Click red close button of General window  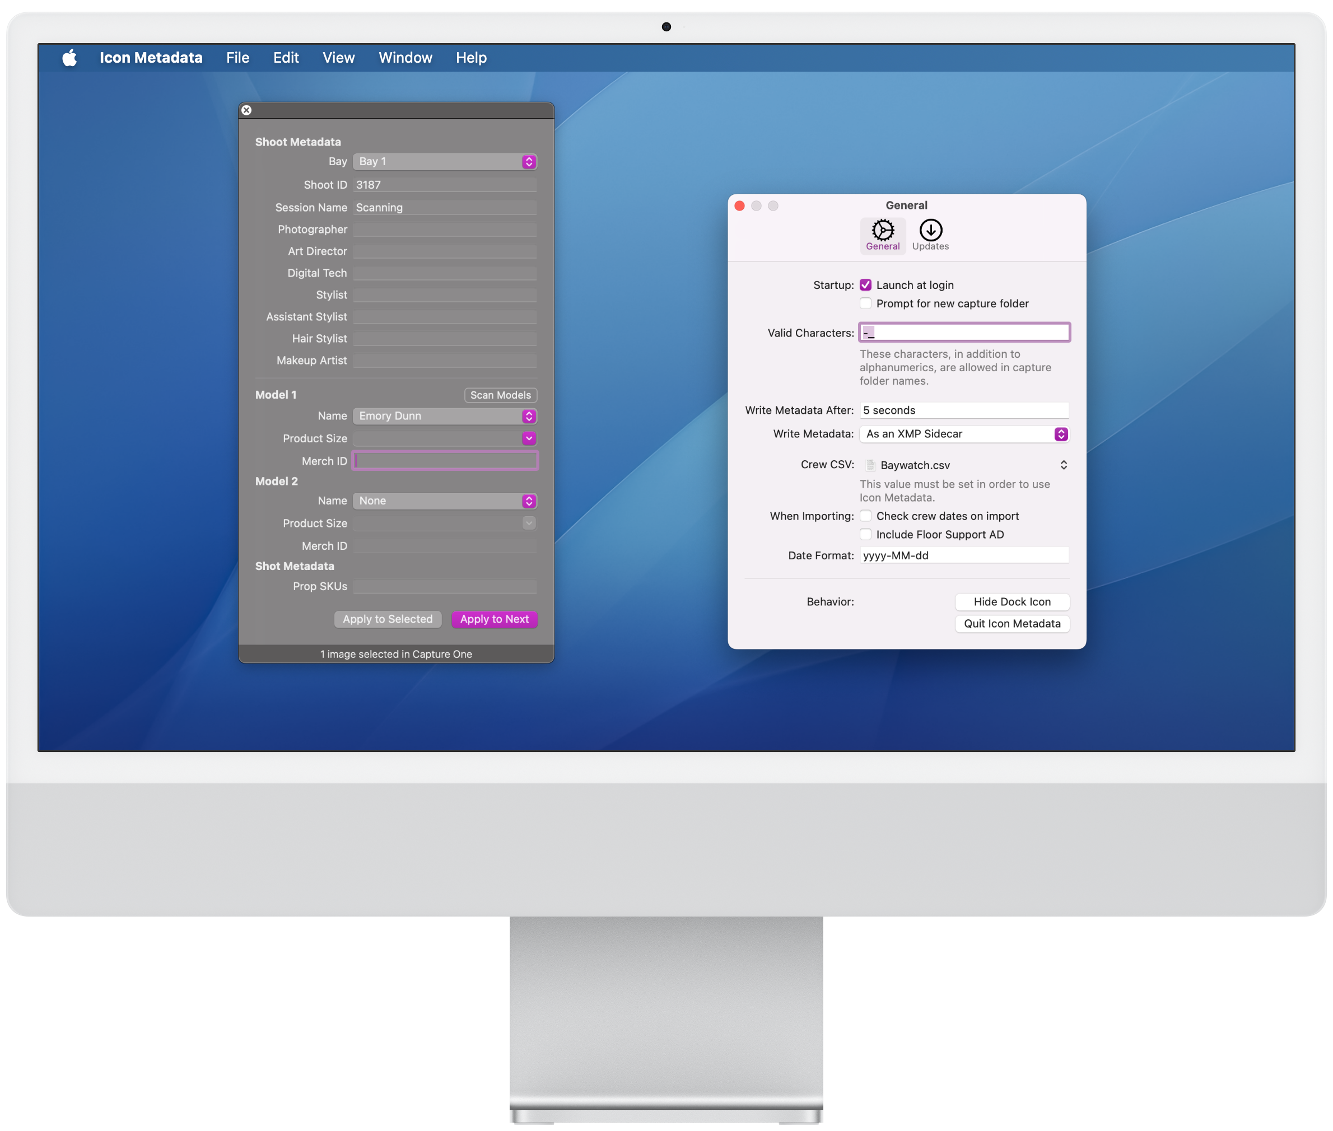tap(739, 206)
